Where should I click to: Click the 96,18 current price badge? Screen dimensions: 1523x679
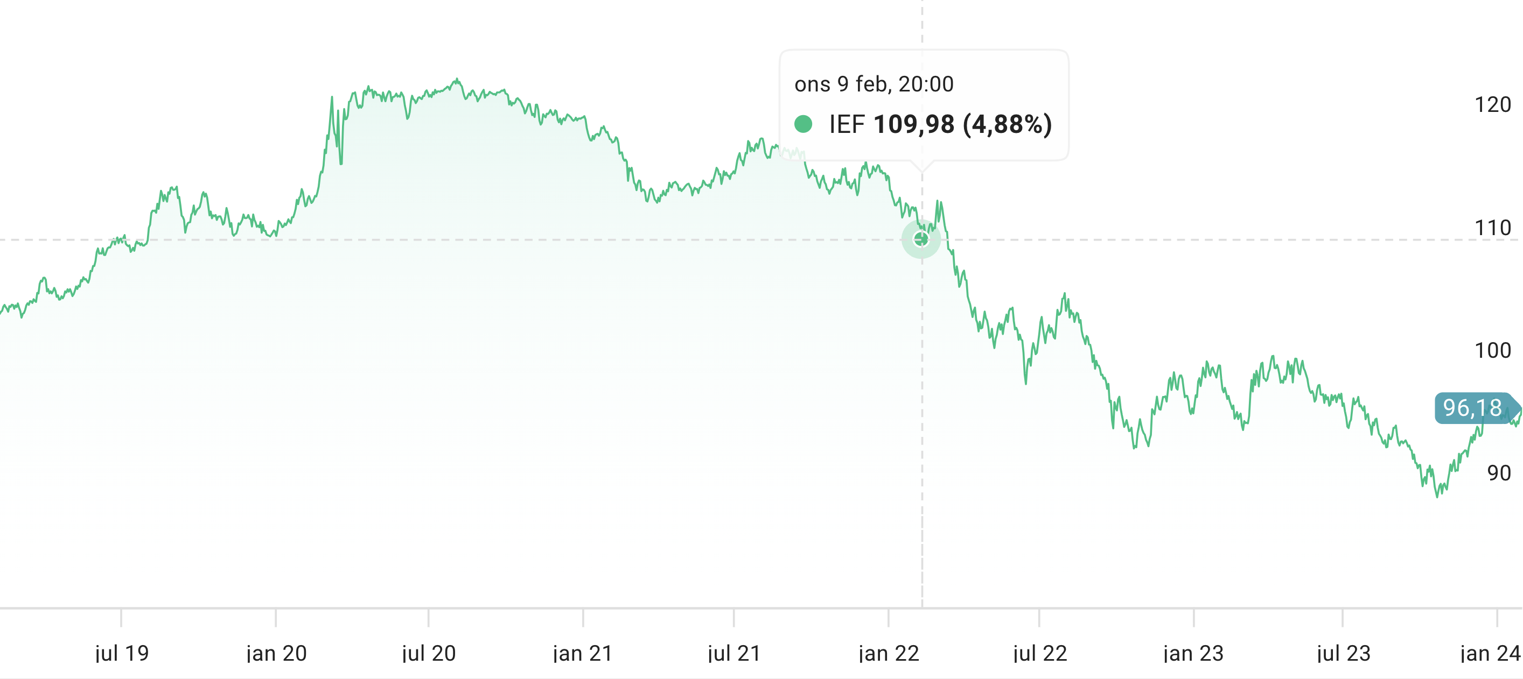pyautogui.click(x=1473, y=408)
